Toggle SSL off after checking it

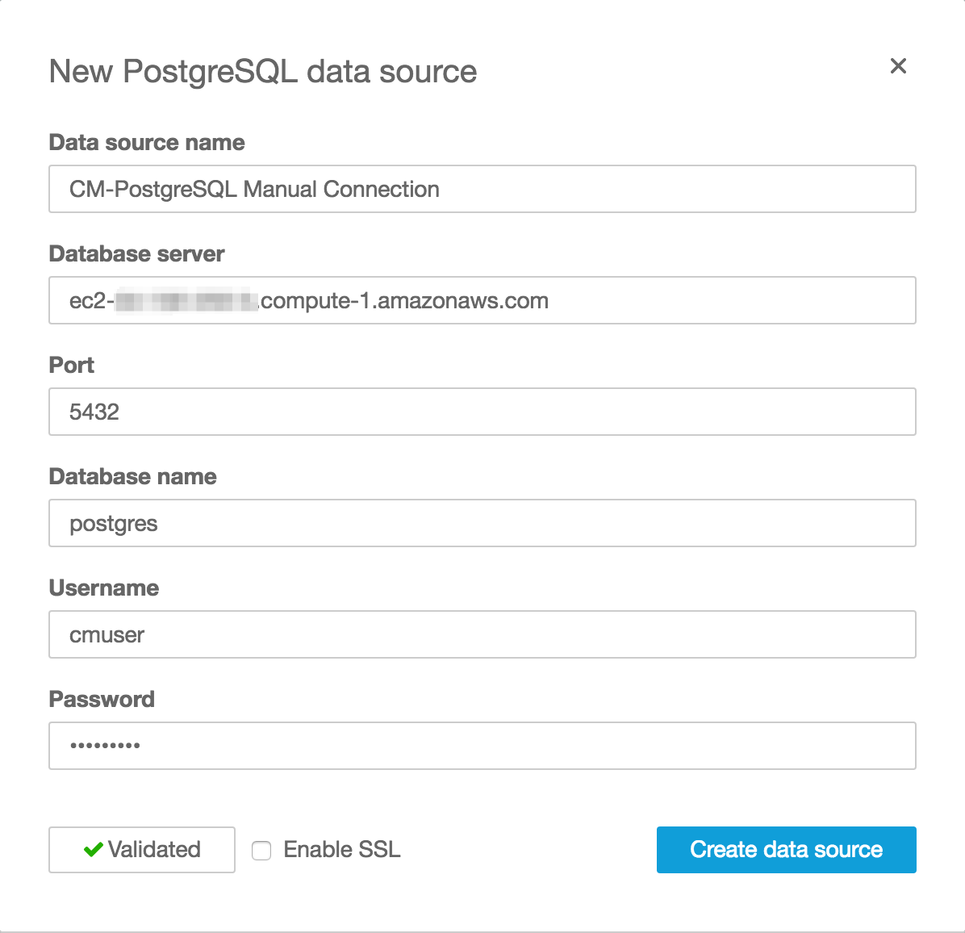point(261,851)
